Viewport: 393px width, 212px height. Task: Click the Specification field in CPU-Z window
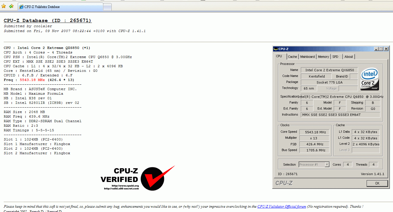341,97
